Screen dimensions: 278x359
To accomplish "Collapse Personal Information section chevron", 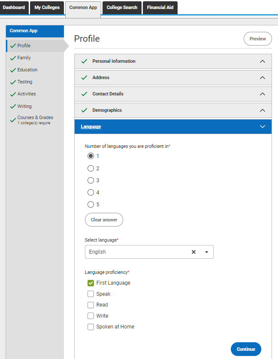I will pyautogui.click(x=263, y=61).
